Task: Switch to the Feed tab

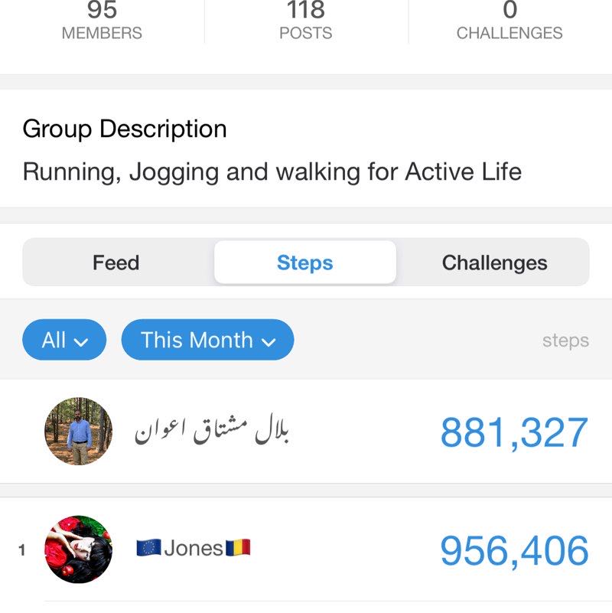Action: coord(116,262)
